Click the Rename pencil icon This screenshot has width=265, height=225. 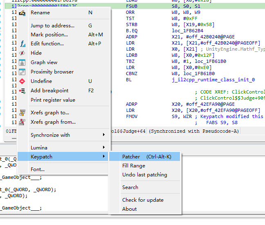[x=22, y=13]
